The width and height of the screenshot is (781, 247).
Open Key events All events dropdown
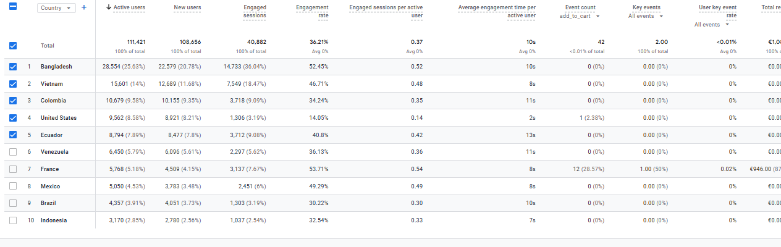point(646,16)
